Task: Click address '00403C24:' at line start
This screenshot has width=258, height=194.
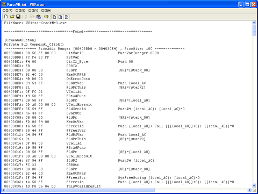Action: click(x=13, y=161)
